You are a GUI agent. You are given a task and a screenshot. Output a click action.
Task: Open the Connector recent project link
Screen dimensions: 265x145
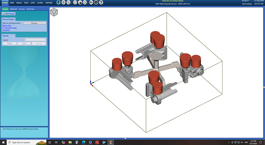point(6,30)
